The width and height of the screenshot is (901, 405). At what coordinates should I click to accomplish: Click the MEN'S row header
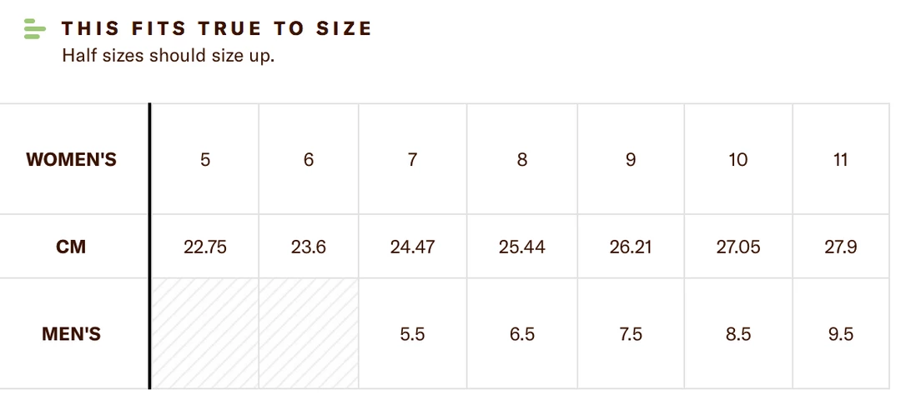pos(72,334)
